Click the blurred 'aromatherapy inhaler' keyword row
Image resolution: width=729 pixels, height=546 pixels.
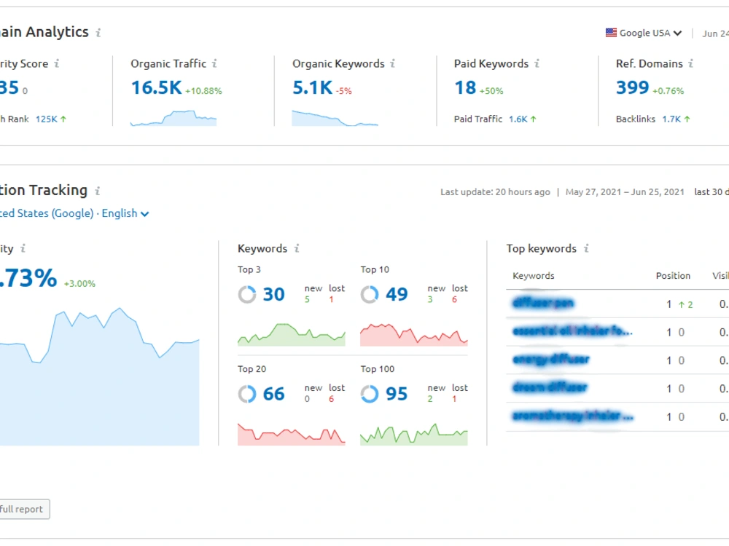(573, 416)
